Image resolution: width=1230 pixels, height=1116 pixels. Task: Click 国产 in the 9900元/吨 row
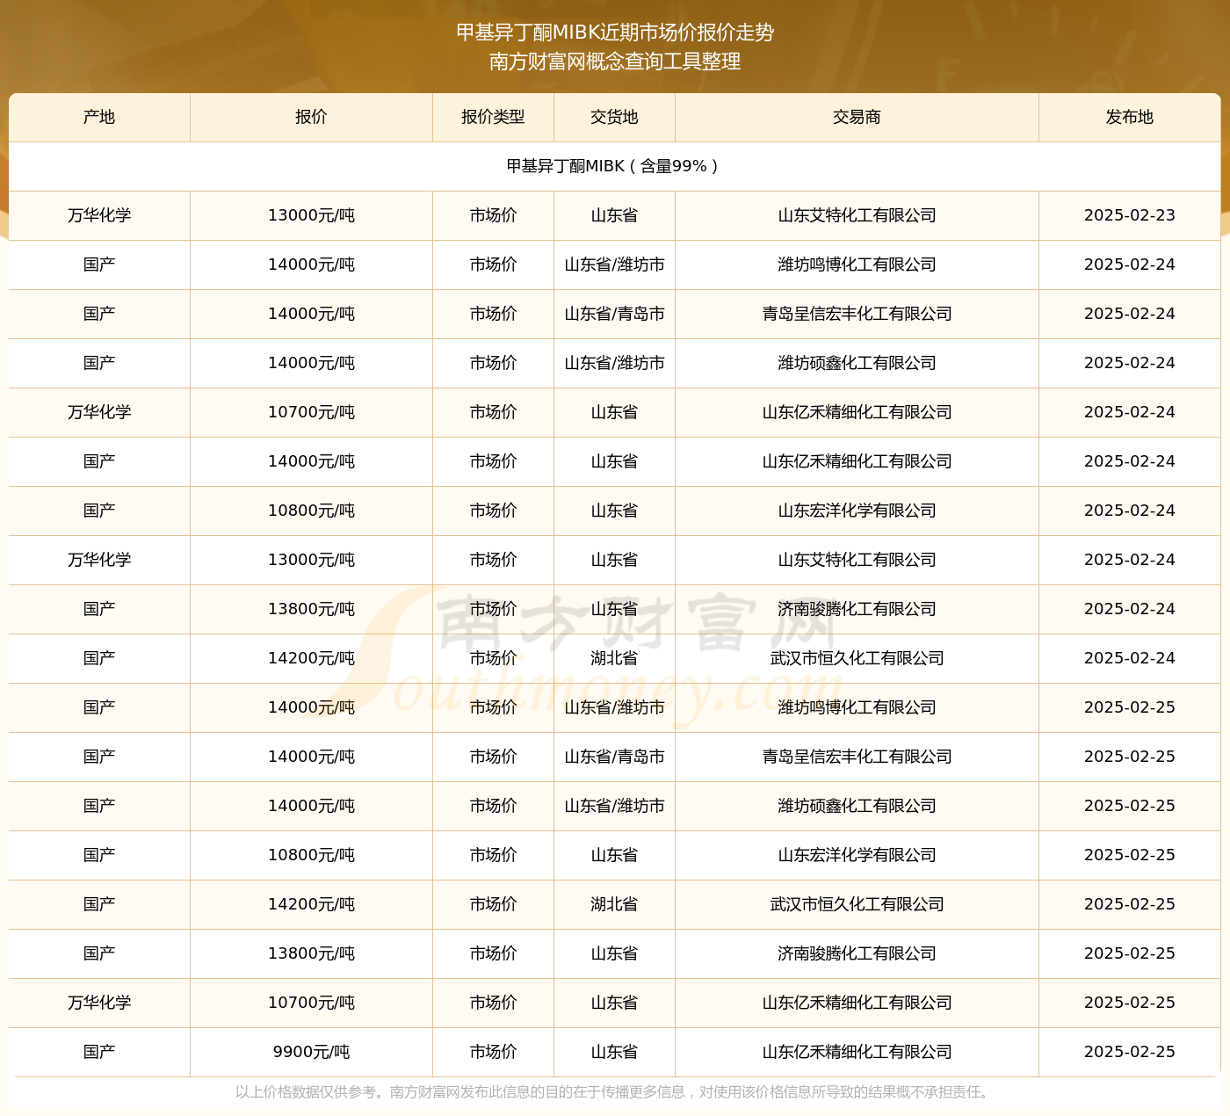99,1052
